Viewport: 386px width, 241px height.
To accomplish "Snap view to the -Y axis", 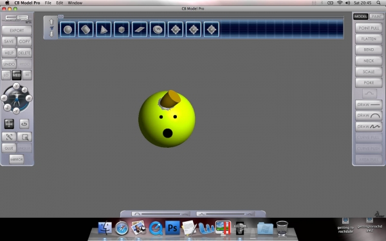I will pos(16,111).
